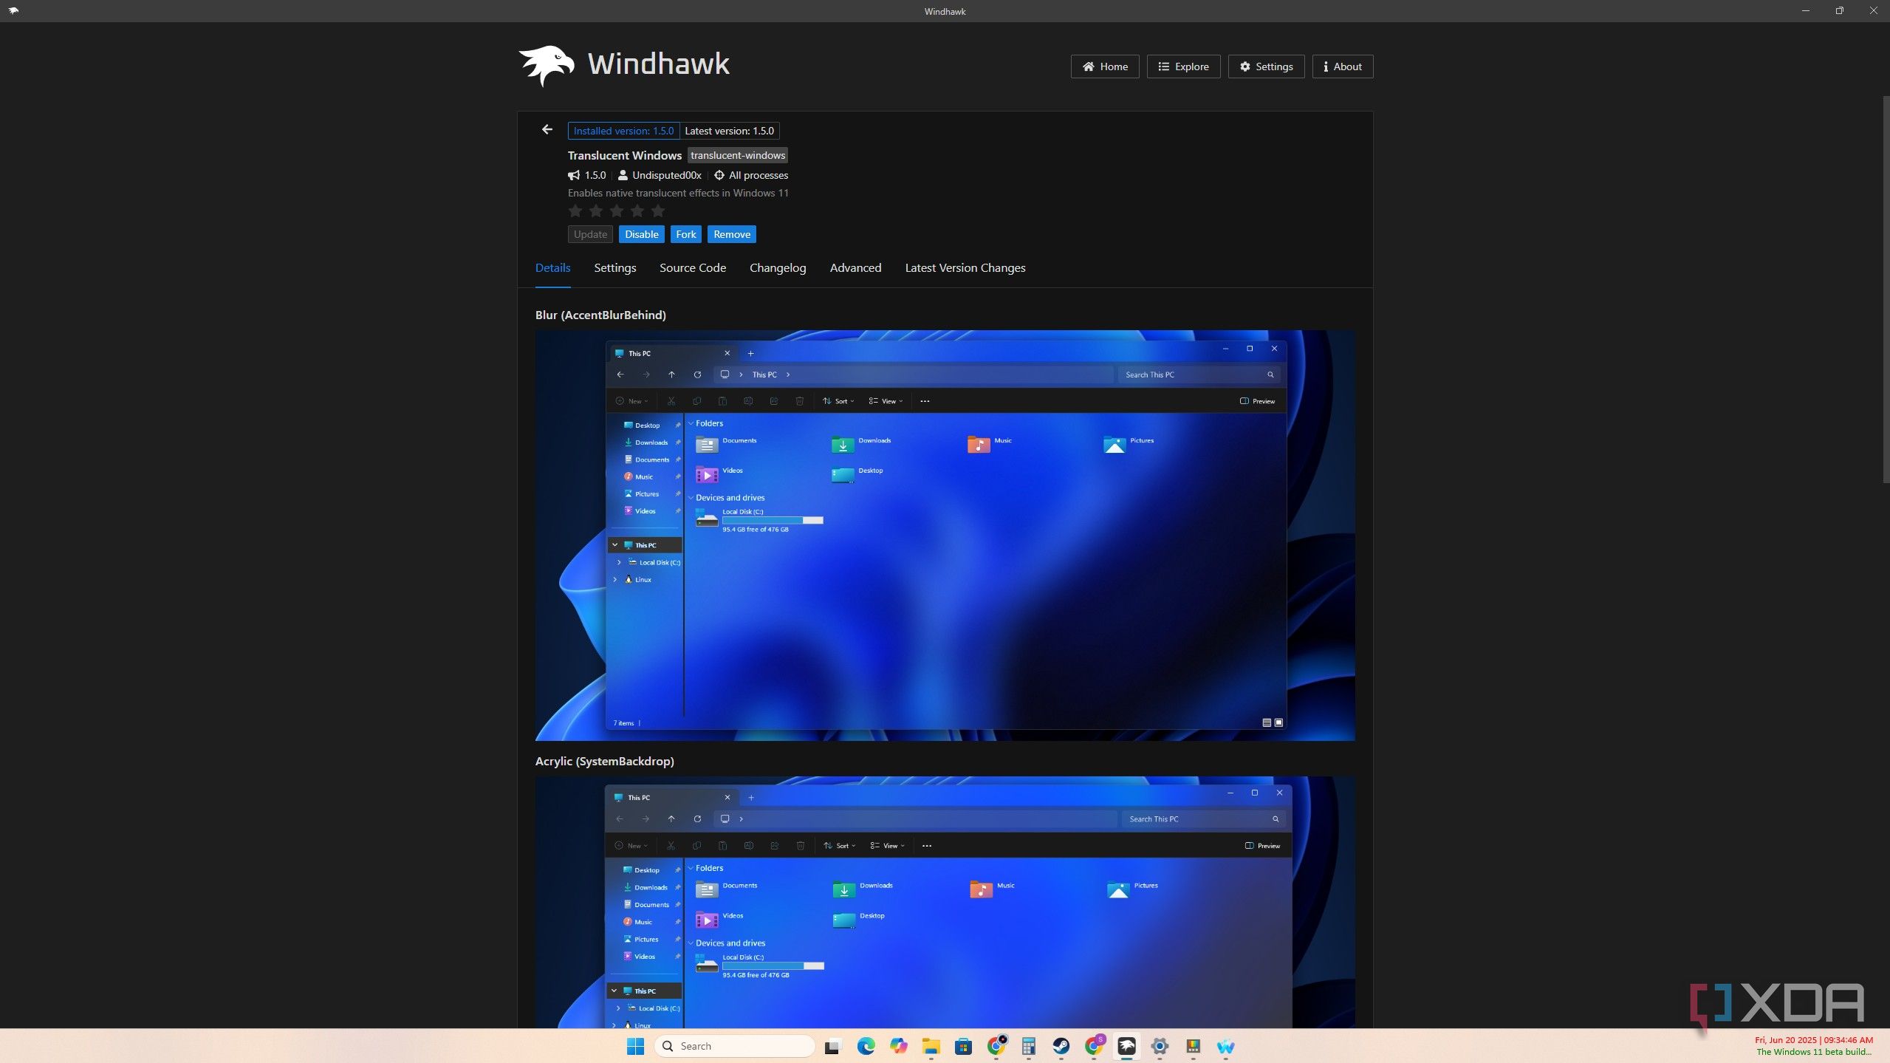Click the Windhawk eagle logo in the header

547,66
